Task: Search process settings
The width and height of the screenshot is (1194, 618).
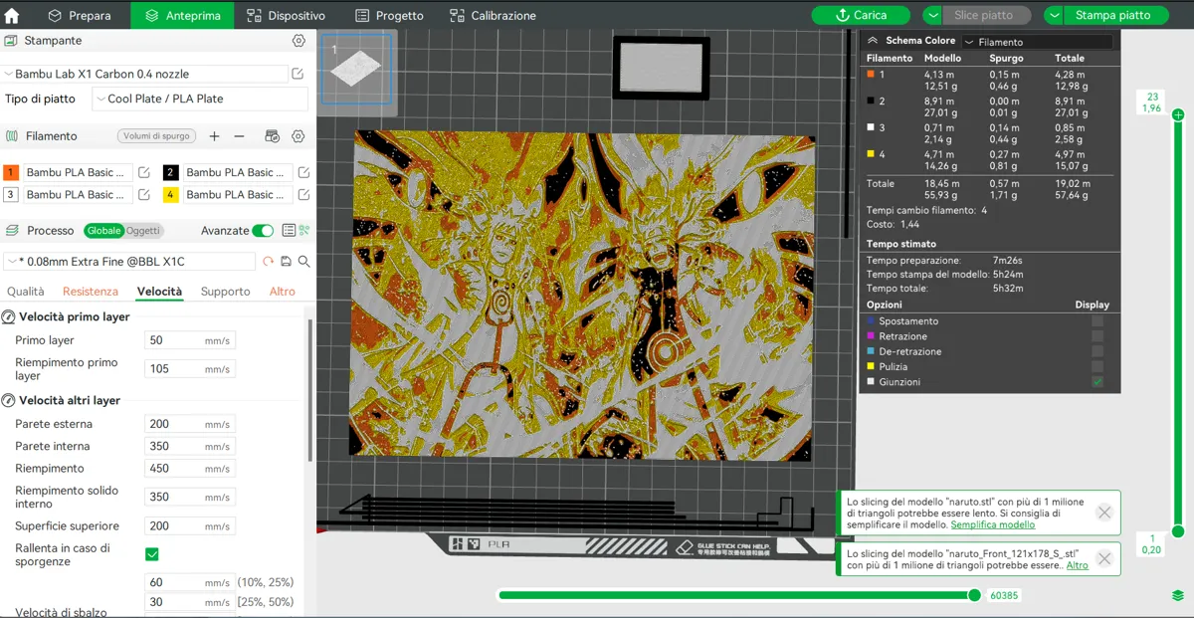Action: pos(303,261)
